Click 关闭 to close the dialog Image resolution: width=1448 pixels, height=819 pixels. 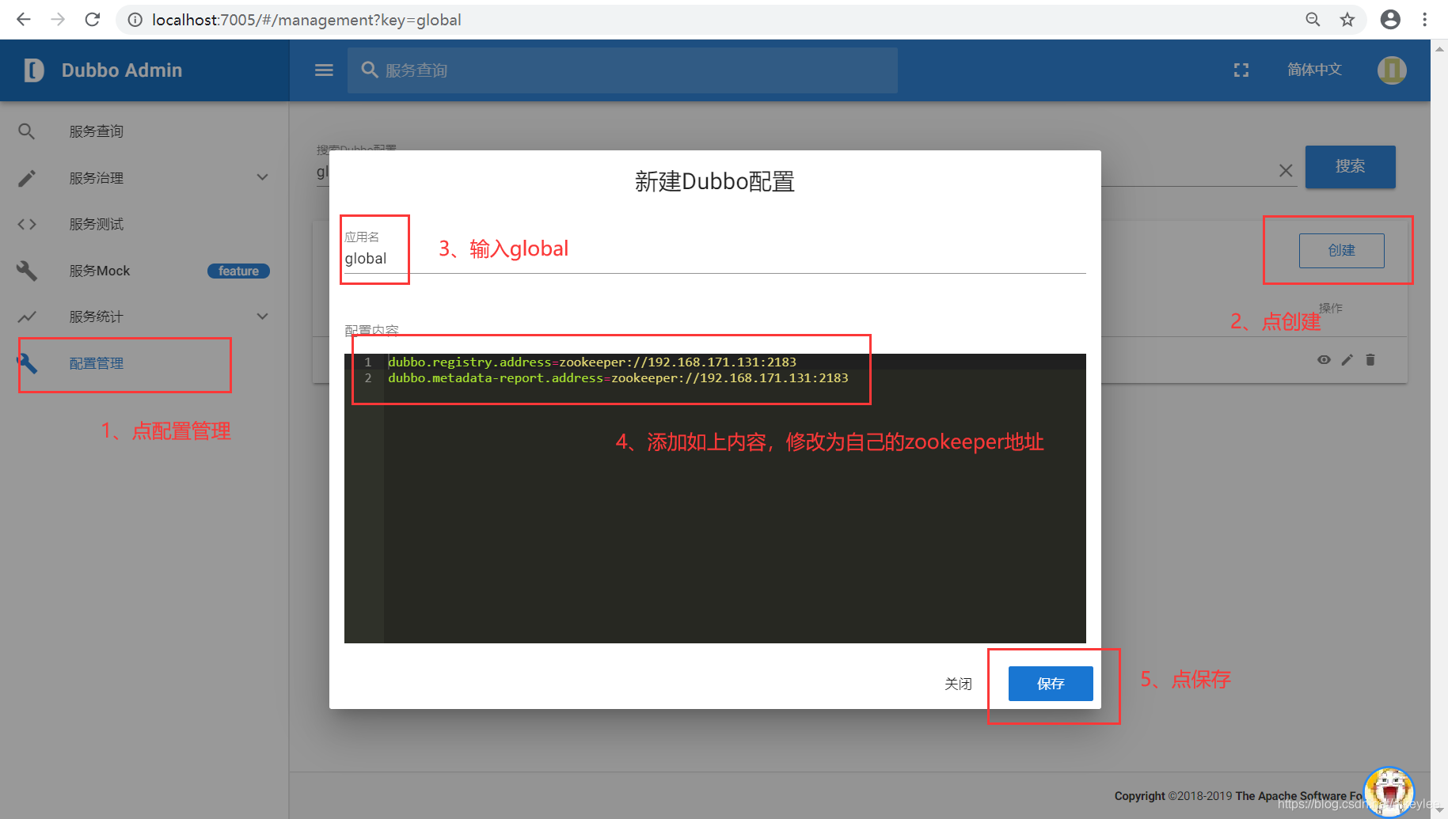958,683
